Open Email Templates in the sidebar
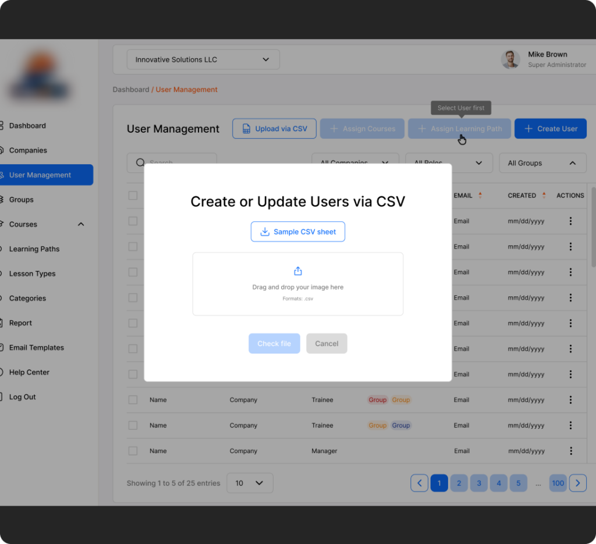Viewport: 596px width, 544px height. click(37, 348)
